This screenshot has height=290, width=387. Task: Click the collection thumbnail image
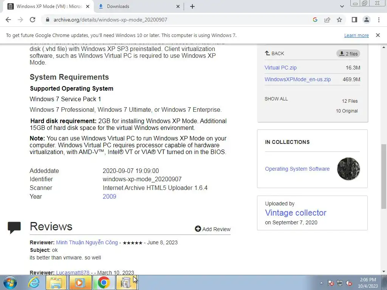coord(348,169)
